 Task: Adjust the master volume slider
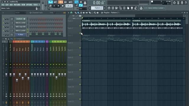point(43,5)
